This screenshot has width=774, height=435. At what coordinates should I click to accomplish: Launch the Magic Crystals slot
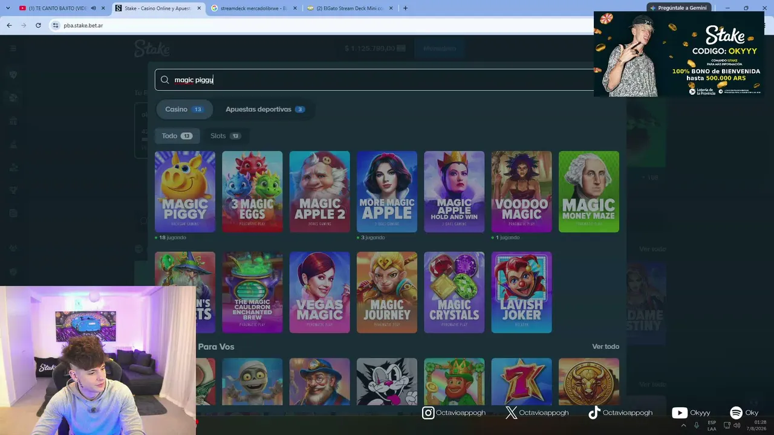tap(454, 292)
